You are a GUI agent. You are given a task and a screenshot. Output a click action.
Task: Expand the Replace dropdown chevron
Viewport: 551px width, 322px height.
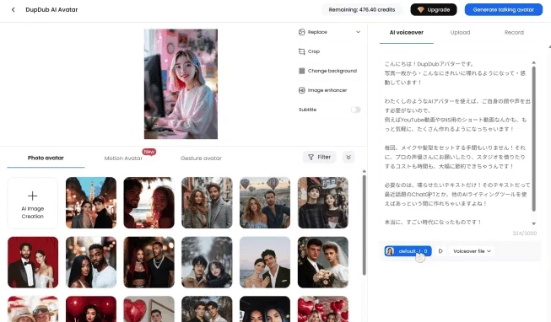[358, 32]
